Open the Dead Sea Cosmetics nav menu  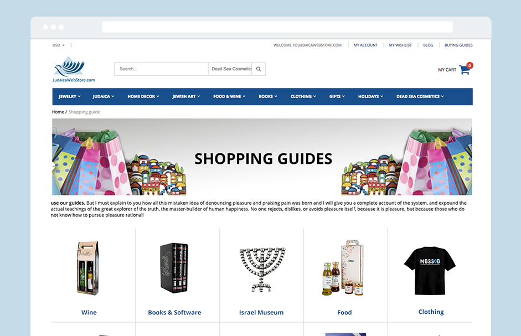coord(420,96)
